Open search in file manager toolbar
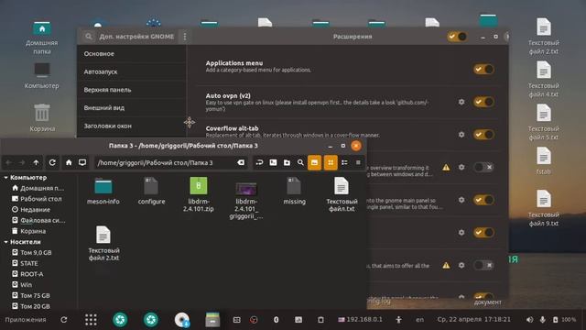This screenshot has height=330, width=586. pyautogui.click(x=300, y=162)
